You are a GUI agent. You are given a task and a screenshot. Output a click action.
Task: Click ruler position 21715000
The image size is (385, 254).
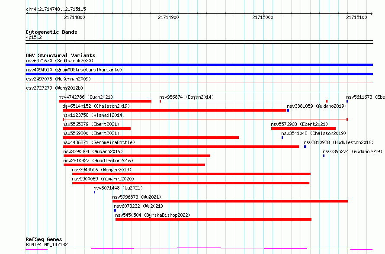coord(263,17)
